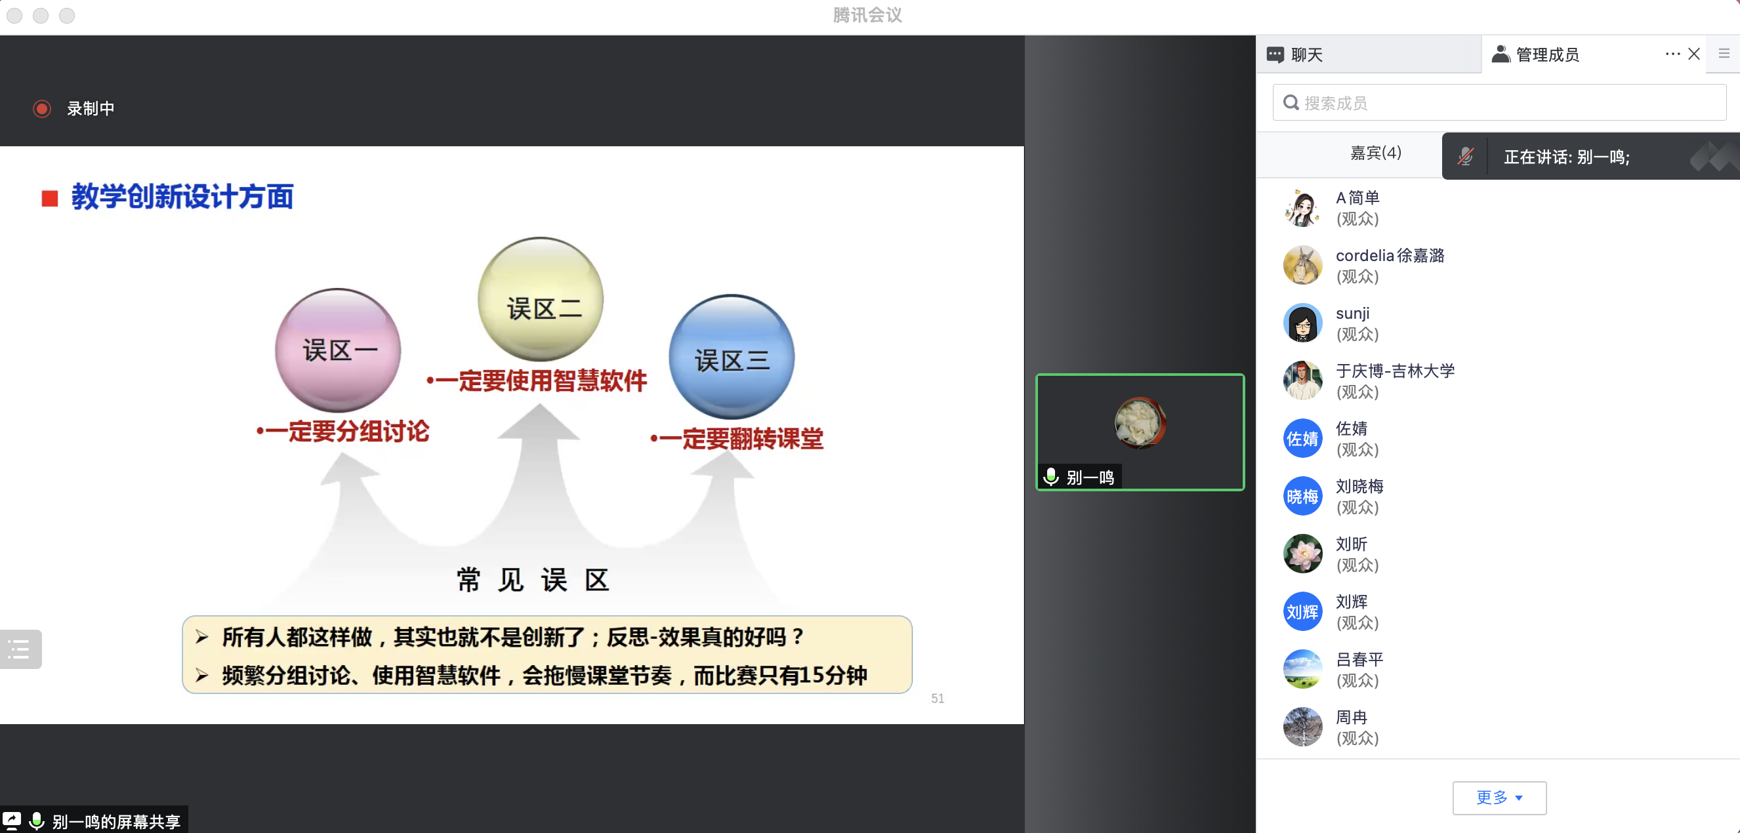Image resolution: width=1740 pixels, height=833 pixels.
Task: Select member 刘昕
Action: tap(1497, 554)
